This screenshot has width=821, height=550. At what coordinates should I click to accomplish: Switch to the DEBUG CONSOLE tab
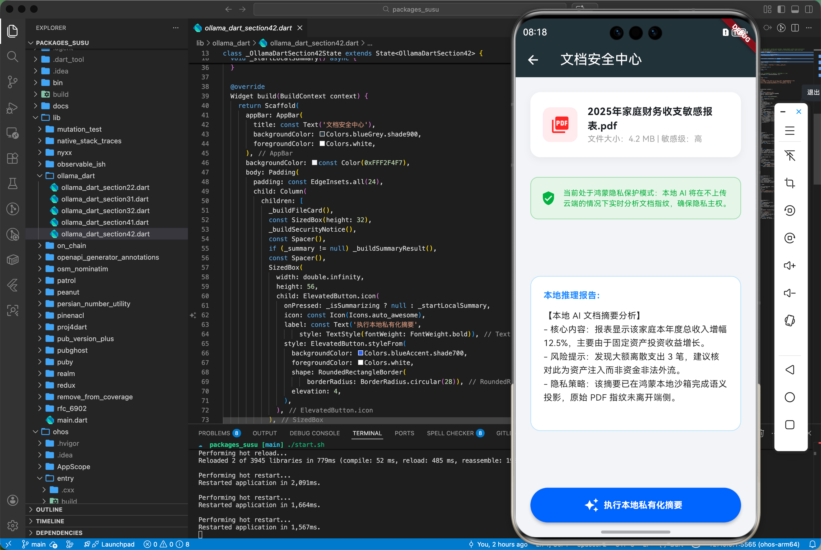pos(314,433)
